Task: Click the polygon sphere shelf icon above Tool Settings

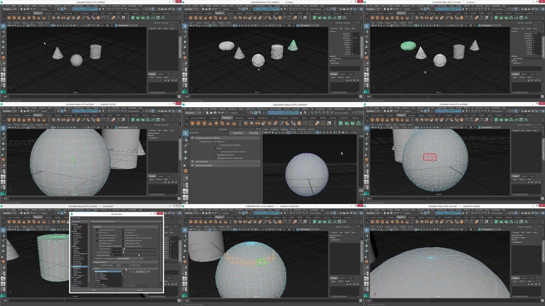Action: click(x=193, y=123)
